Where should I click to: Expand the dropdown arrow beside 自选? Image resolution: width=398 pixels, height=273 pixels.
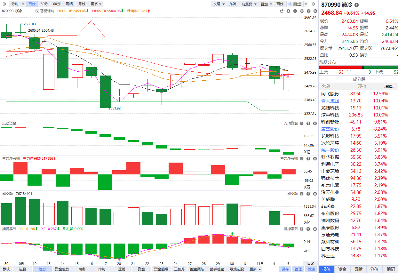tap(306, 4)
